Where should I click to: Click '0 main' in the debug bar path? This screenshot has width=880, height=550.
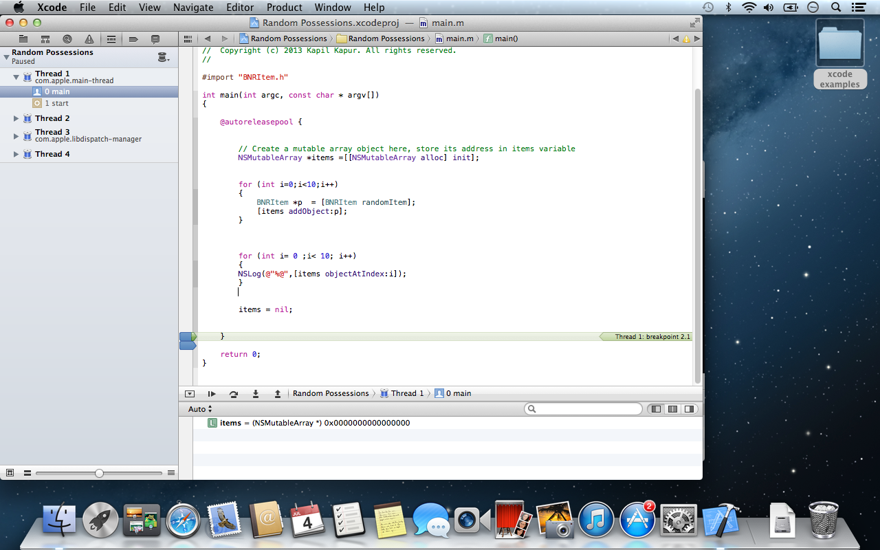[452, 393]
